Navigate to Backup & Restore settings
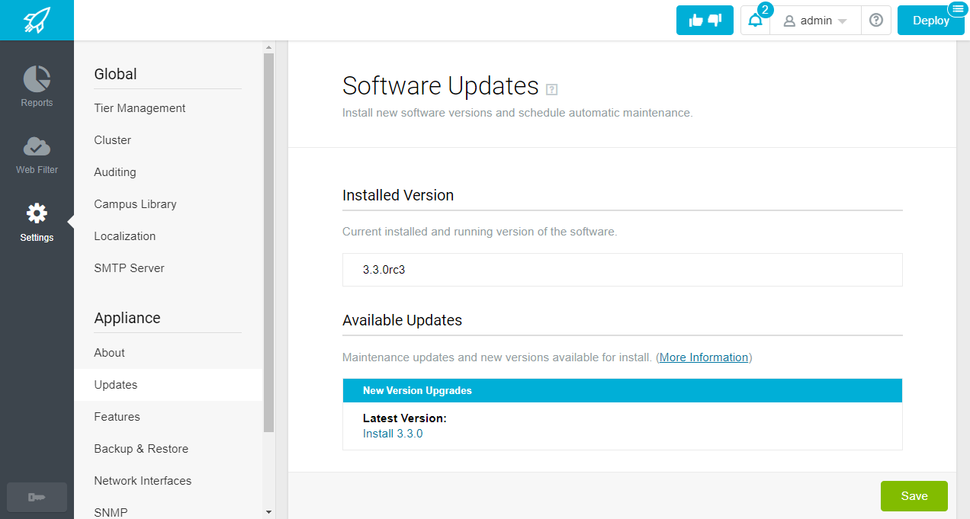Screen dimensions: 970x519 click(141, 448)
